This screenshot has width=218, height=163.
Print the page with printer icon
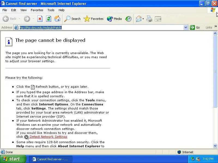[x=149, y=19]
